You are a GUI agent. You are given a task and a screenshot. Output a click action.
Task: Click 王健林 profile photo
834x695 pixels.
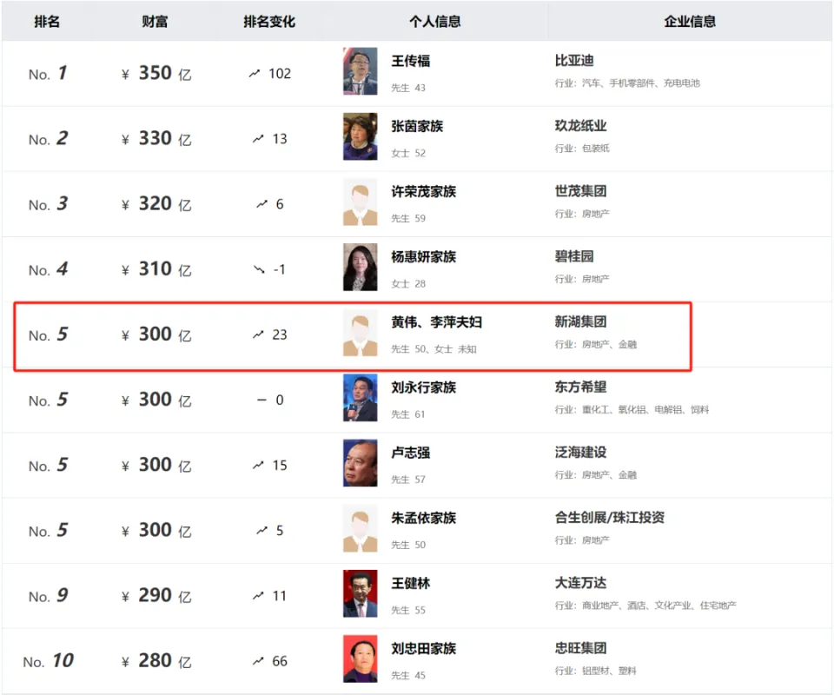pyautogui.click(x=361, y=594)
